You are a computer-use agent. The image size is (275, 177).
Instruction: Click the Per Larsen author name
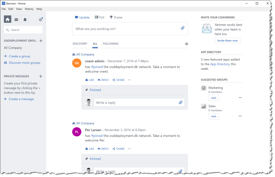click(x=93, y=130)
